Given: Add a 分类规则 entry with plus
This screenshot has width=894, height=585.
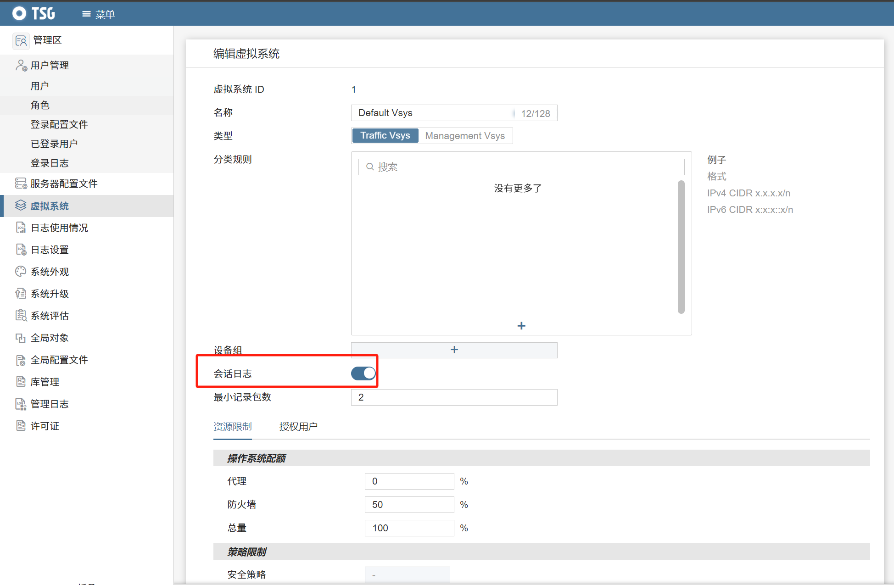Looking at the screenshot, I should tap(521, 326).
